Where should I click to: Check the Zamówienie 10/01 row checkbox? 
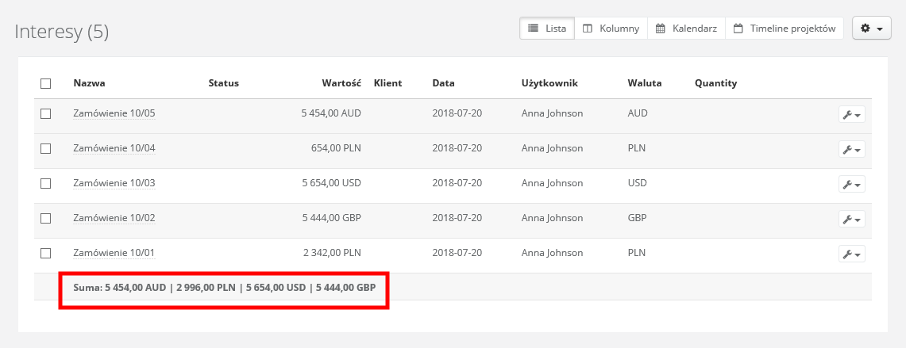click(x=45, y=253)
